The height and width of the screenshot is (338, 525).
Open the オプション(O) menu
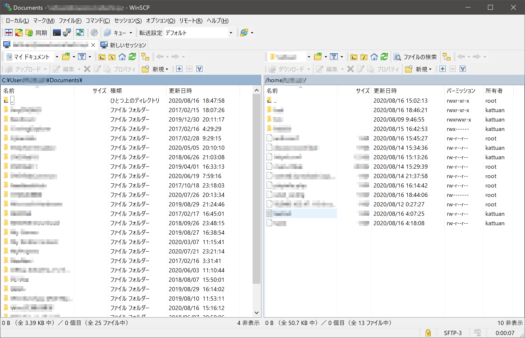[161, 21]
